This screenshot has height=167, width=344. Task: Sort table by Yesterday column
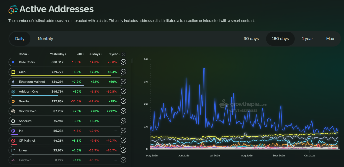(x=58, y=54)
